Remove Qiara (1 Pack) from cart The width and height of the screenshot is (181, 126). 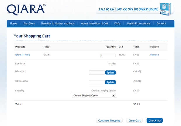point(154,55)
